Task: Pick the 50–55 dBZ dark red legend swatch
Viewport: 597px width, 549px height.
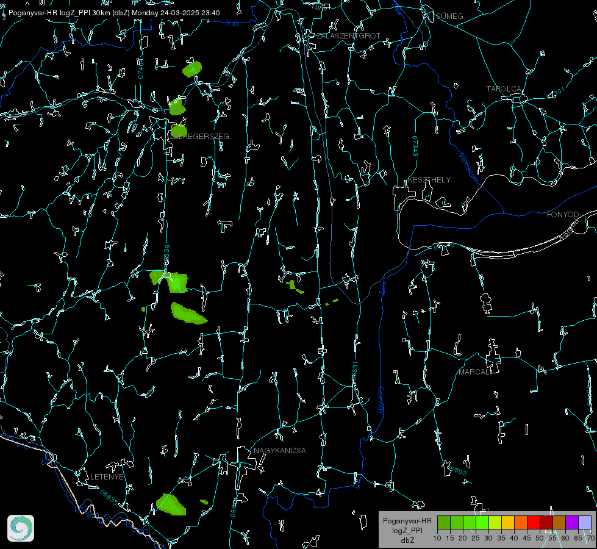Action: (546, 522)
